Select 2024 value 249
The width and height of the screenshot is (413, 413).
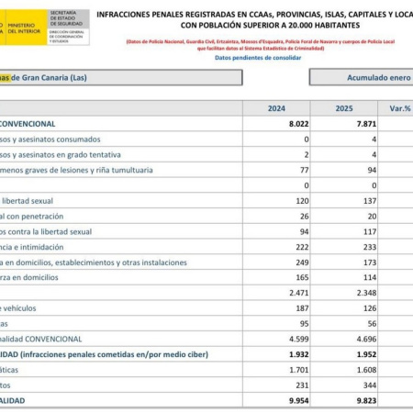(x=302, y=262)
